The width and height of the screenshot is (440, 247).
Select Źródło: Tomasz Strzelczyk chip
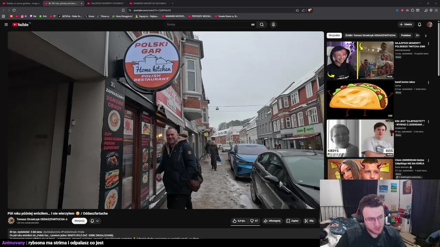(370, 35)
